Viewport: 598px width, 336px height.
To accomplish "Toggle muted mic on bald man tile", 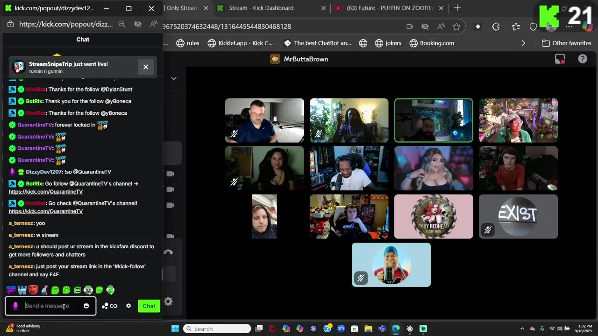I will pyautogui.click(x=234, y=134).
